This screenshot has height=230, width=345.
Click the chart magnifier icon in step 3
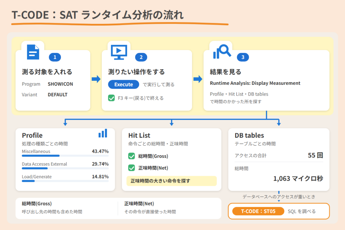222,52
